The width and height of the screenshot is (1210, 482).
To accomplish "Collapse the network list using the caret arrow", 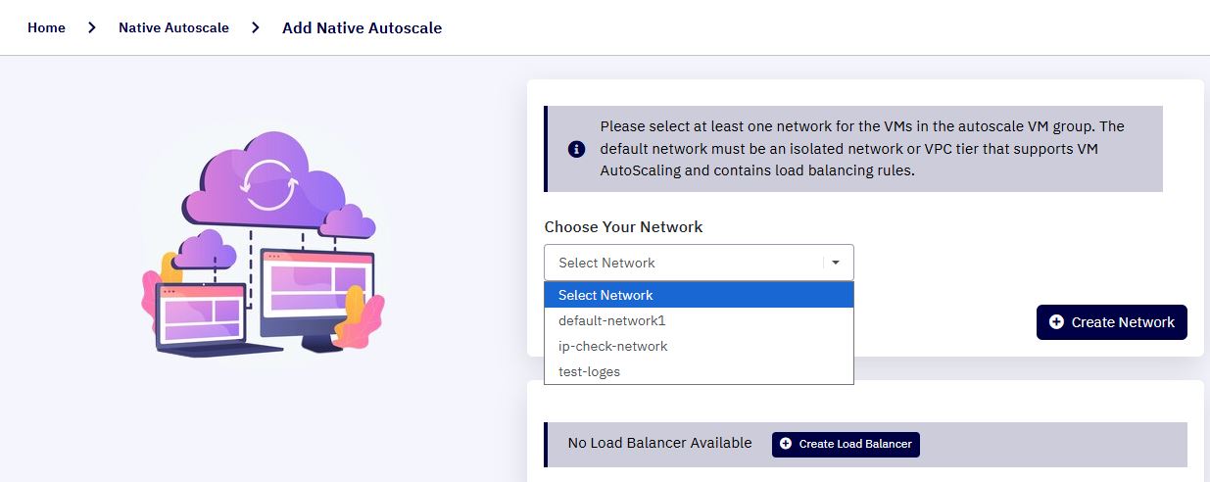I will click(836, 263).
